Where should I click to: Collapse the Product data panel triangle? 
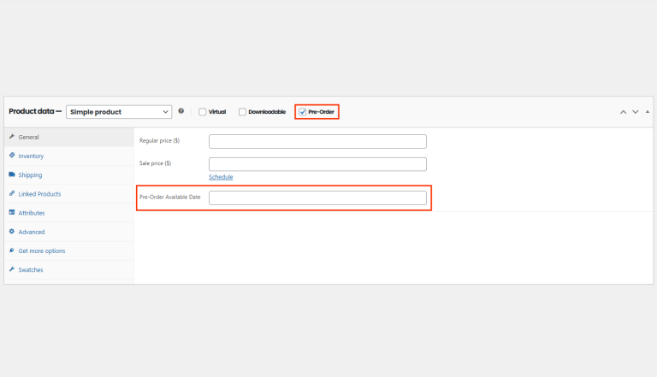click(648, 112)
